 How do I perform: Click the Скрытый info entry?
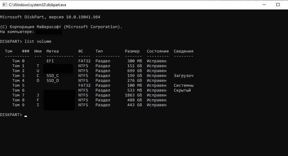[182, 90]
